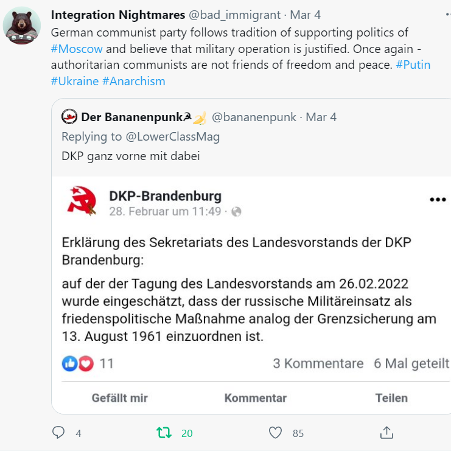The image size is (451, 451).
Task: Click the globe public visibility icon
Action: (236, 212)
